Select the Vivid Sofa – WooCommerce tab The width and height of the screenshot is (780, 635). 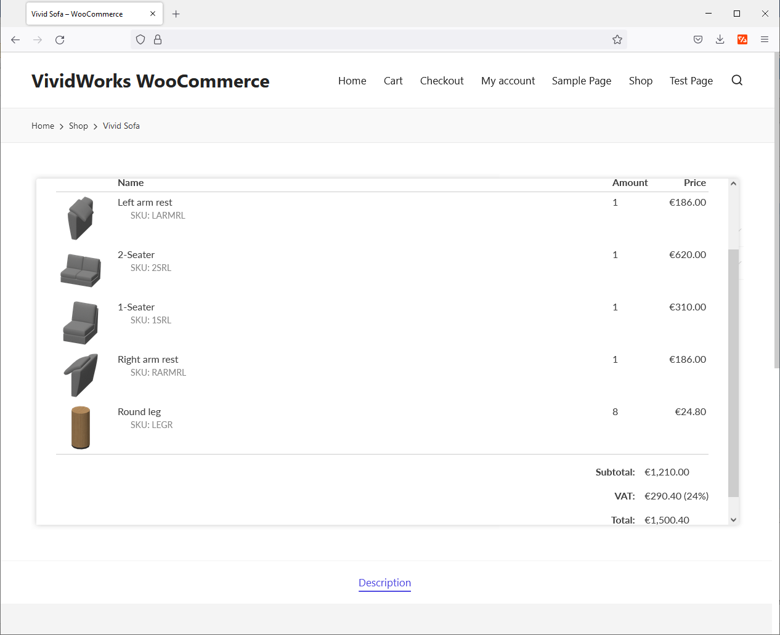point(86,14)
